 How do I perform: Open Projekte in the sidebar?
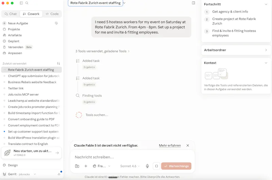(14, 29)
